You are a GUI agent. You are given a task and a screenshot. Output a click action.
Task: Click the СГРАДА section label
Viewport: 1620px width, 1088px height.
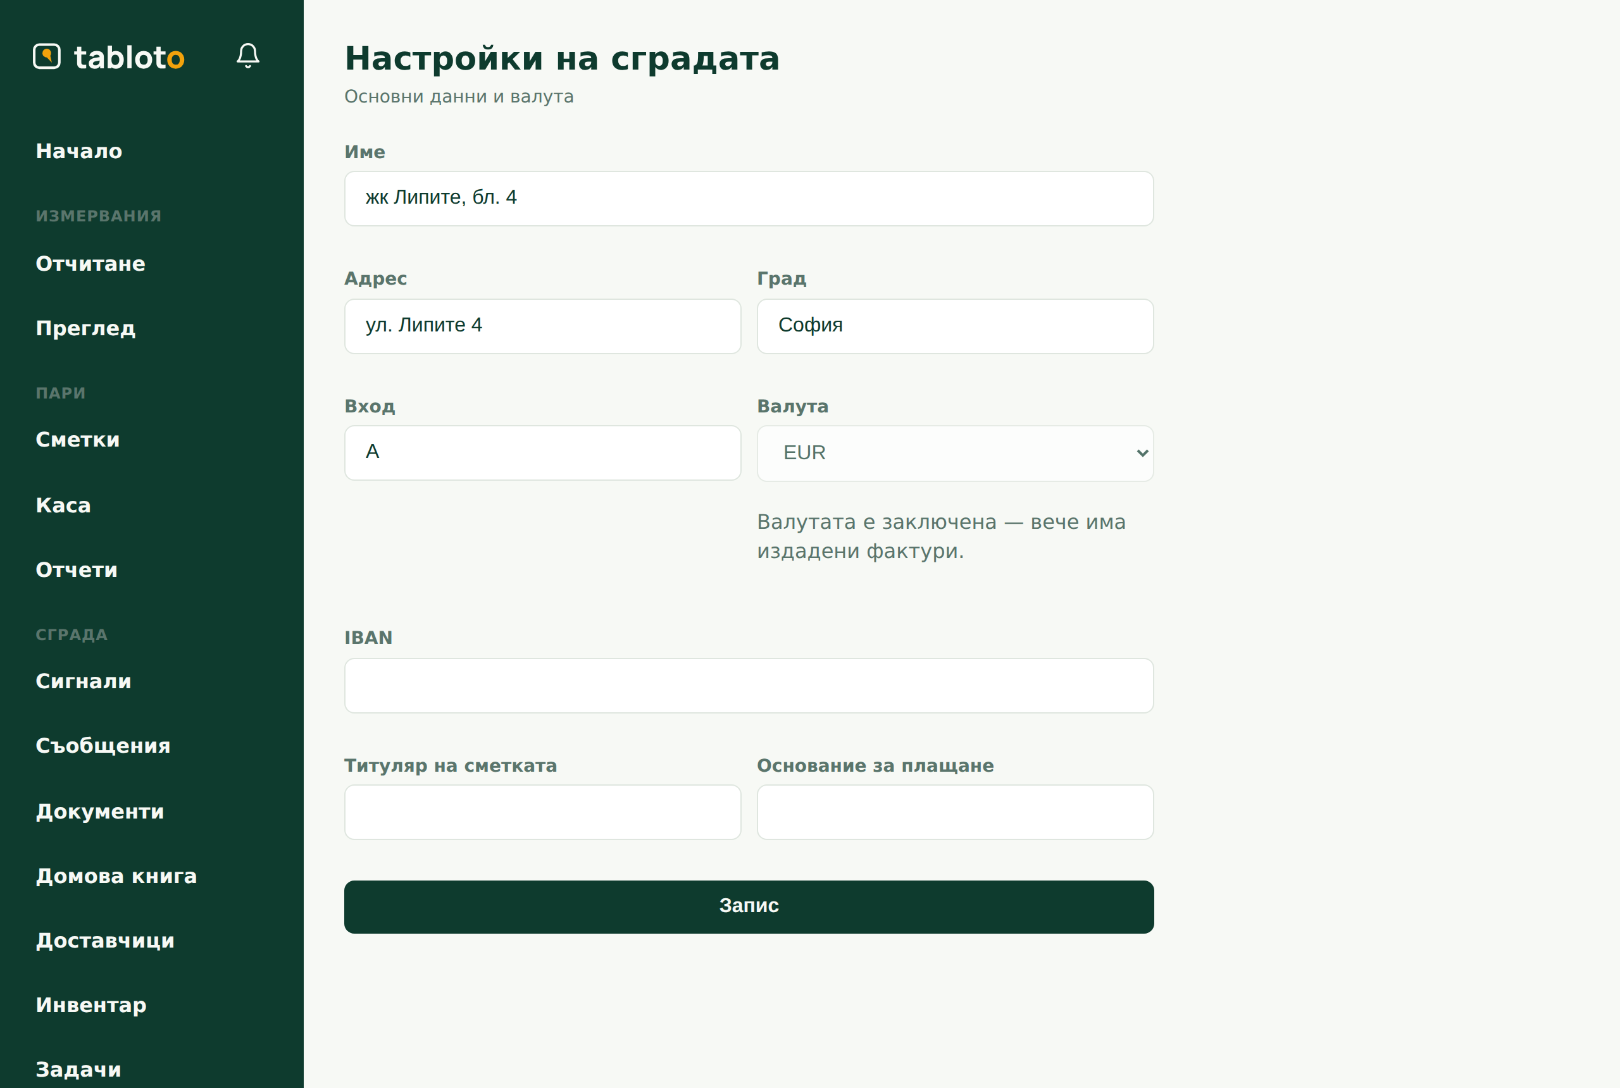(72, 635)
